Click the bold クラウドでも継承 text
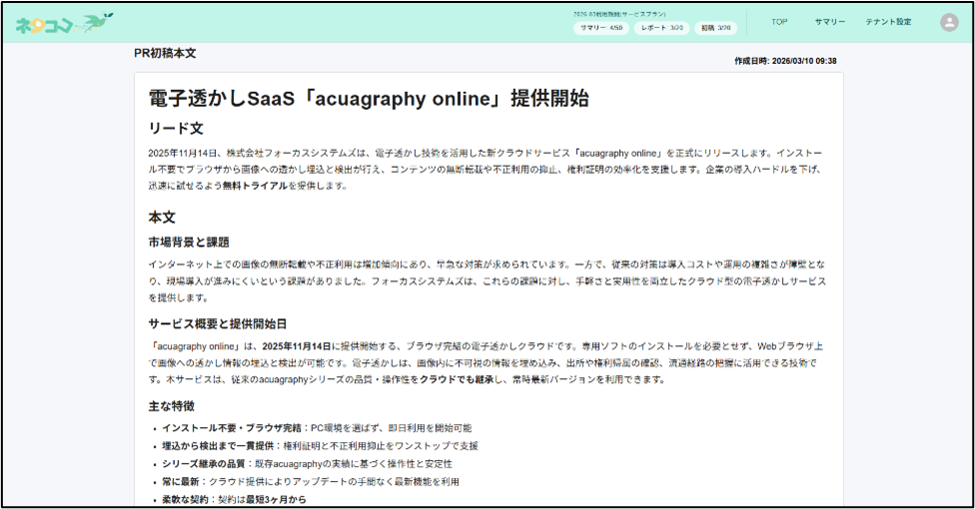This screenshot has width=975, height=509. [x=457, y=379]
